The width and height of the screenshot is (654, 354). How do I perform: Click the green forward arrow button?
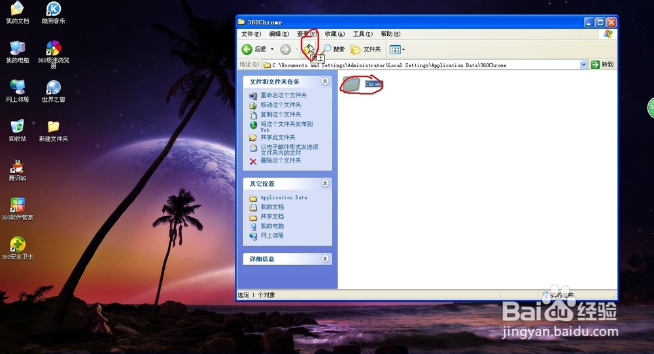[285, 50]
